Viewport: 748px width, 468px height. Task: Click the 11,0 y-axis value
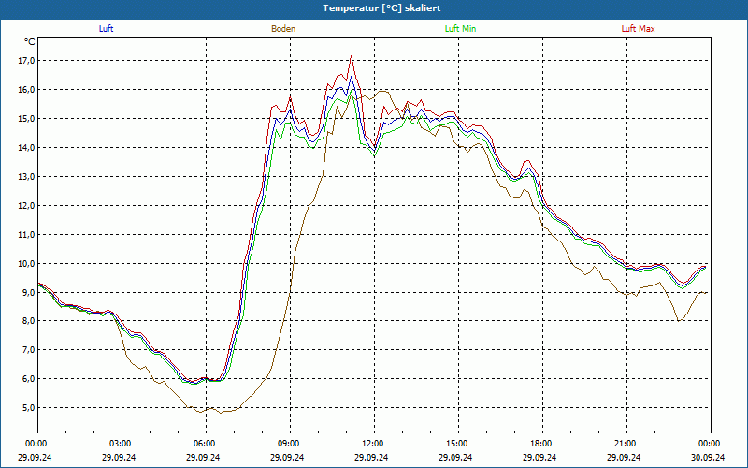[x=26, y=235]
